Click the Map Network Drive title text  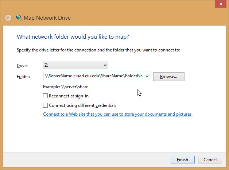[47, 18]
